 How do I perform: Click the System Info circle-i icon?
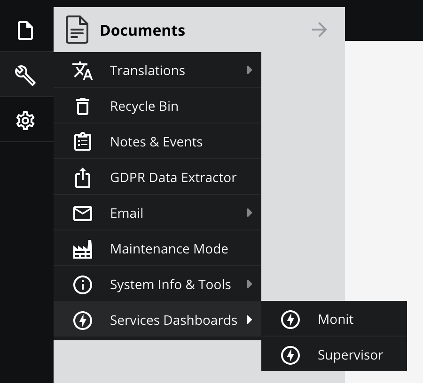(83, 284)
